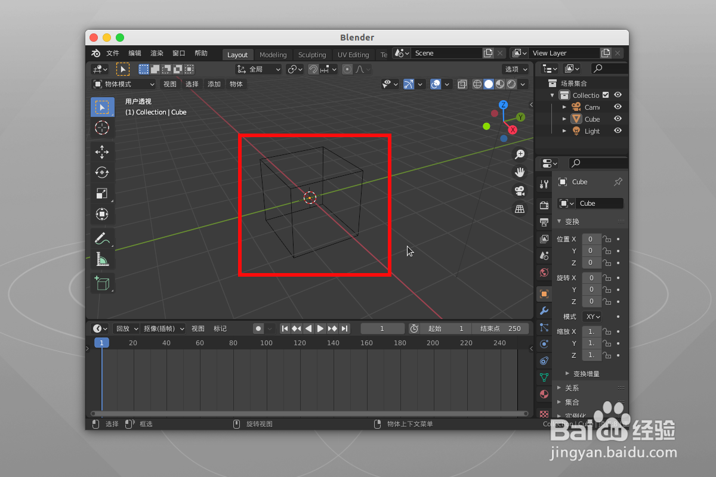Switch to the Modeling workspace tab

pyautogui.click(x=273, y=54)
